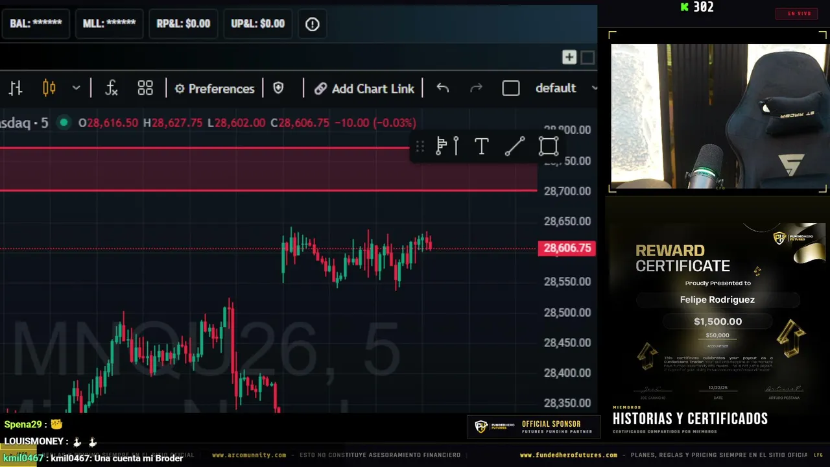Click chat username LOUISMONEY
The width and height of the screenshot is (830, 467).
click(34, 441)
